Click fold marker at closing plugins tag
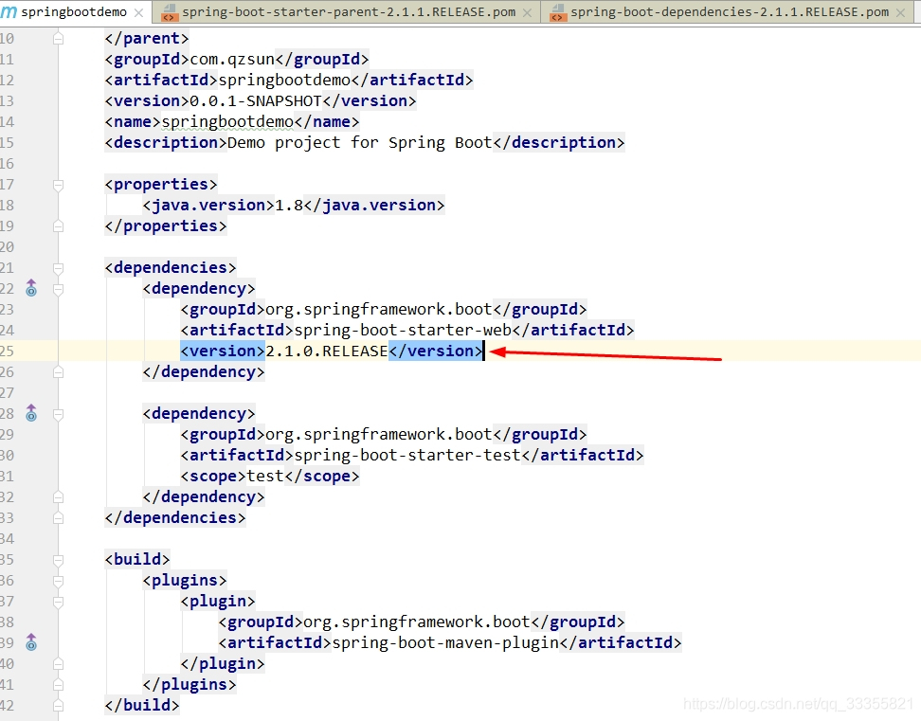Image resolution: width=921 pixels, height=721 pixels. pos(58,685)
